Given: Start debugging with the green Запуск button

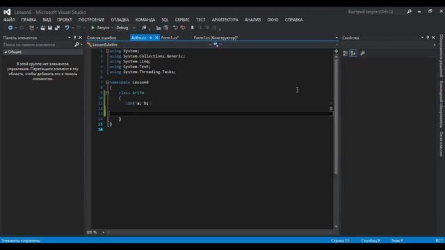Looking at the screenshot, I should click(x=100, y=28).
